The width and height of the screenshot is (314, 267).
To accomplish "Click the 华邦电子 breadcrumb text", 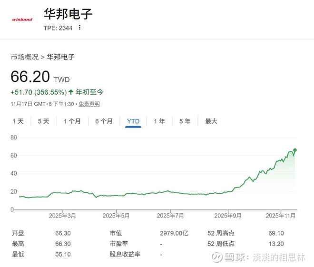I will pos(61,57).
